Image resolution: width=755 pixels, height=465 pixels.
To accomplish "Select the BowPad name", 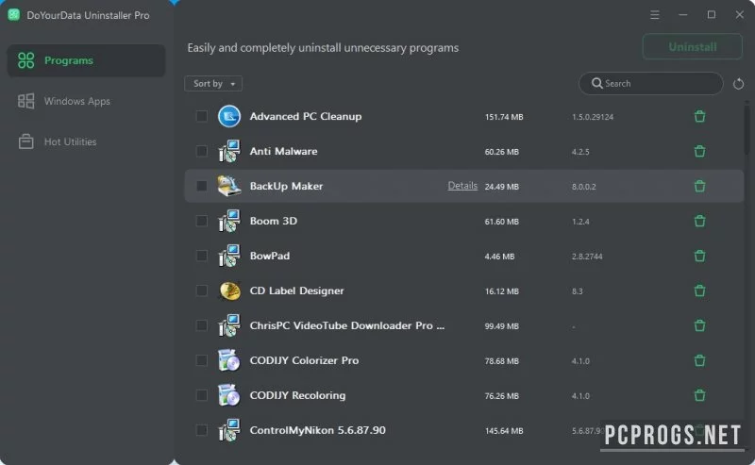I will click(x=270, y=256).
